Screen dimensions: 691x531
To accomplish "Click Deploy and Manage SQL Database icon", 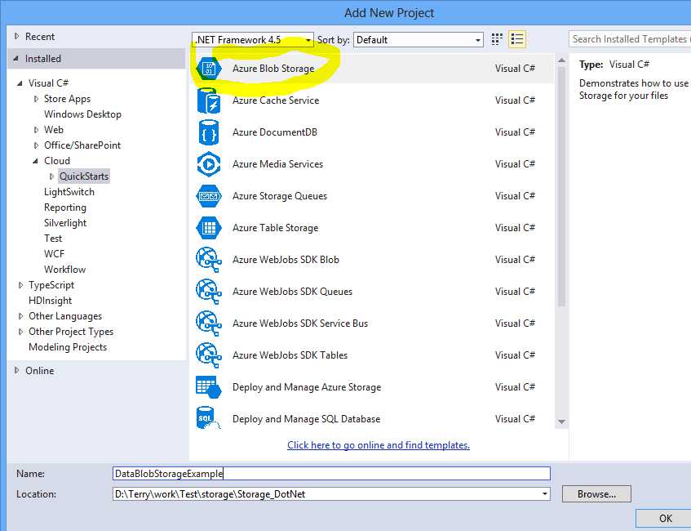I will pos(209,418).
